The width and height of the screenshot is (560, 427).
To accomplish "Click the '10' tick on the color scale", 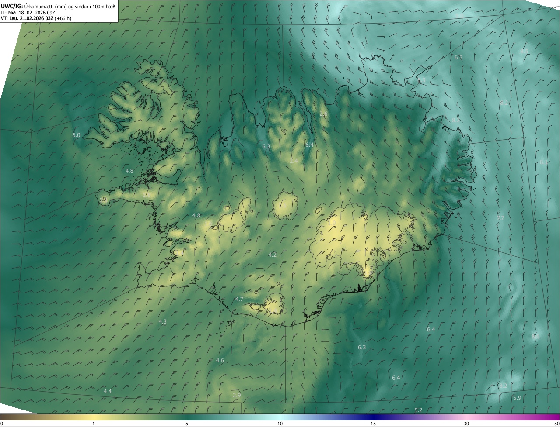I will tap(280, 424).
